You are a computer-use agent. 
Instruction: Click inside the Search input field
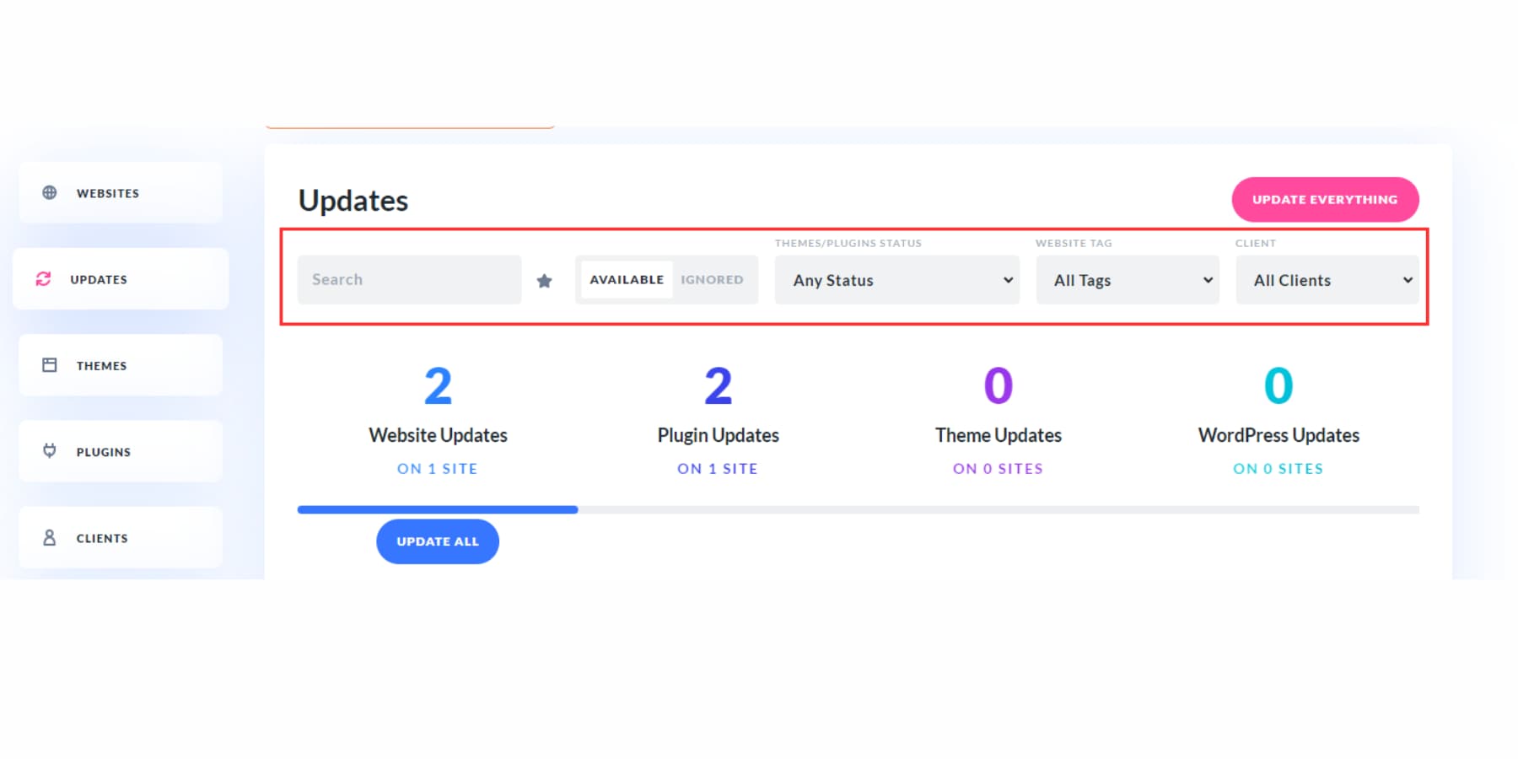coord(409,279)
